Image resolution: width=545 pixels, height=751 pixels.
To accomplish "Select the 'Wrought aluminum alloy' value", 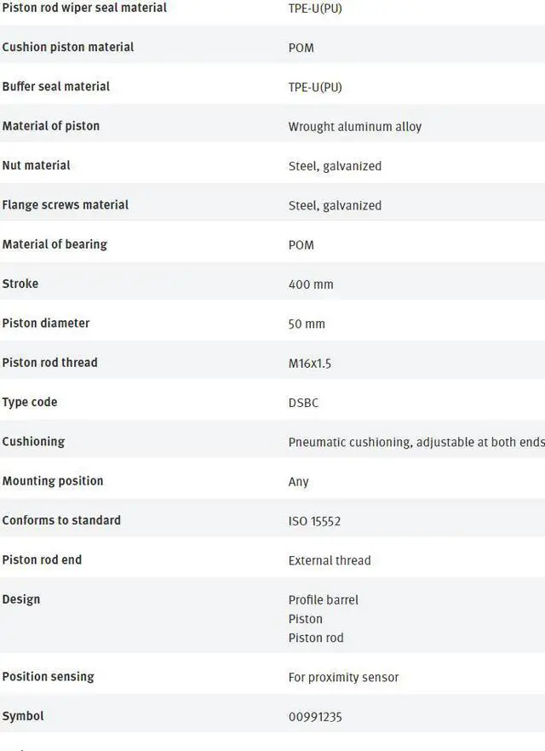I will click(354, 127).
